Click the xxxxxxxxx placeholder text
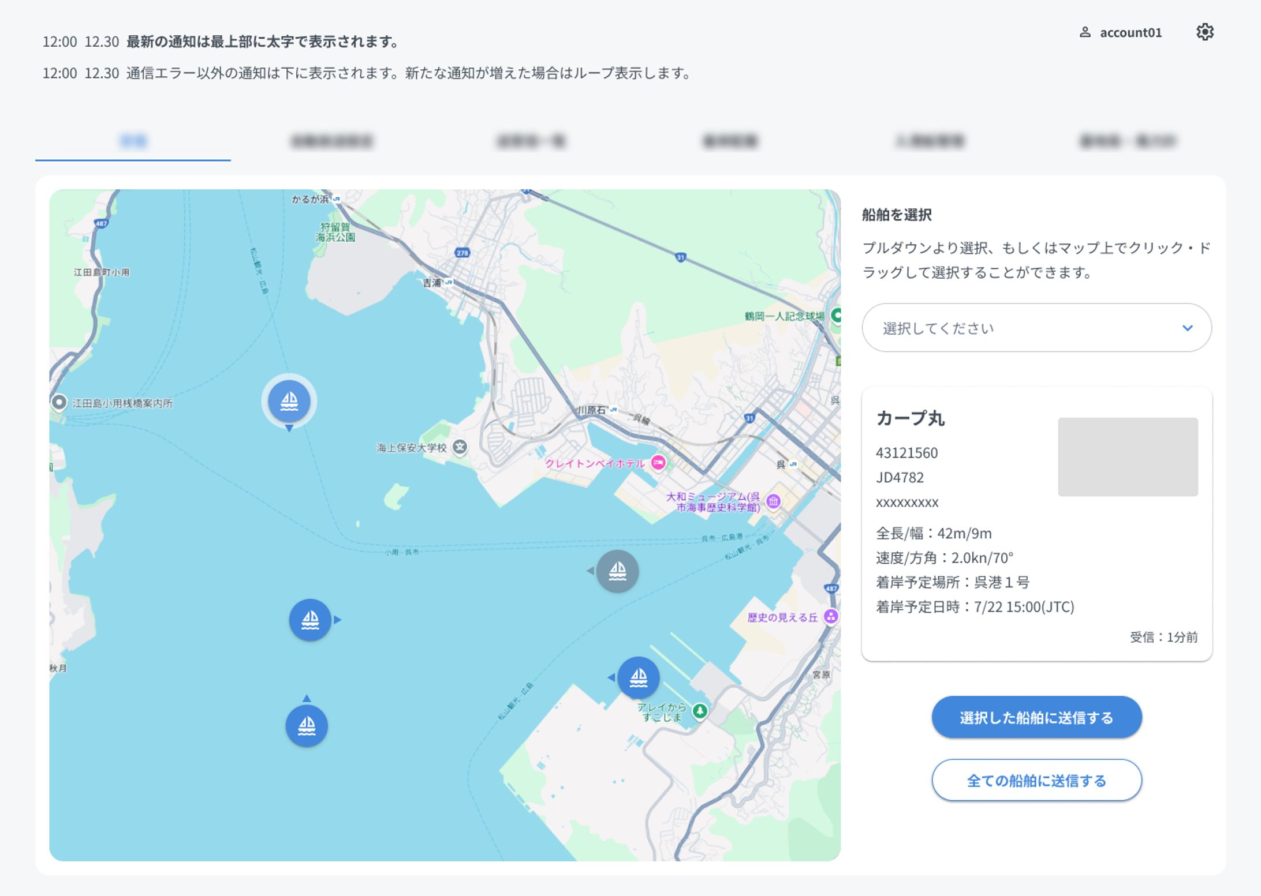The height and width of the screenshot is (896, 1261). 907,503
